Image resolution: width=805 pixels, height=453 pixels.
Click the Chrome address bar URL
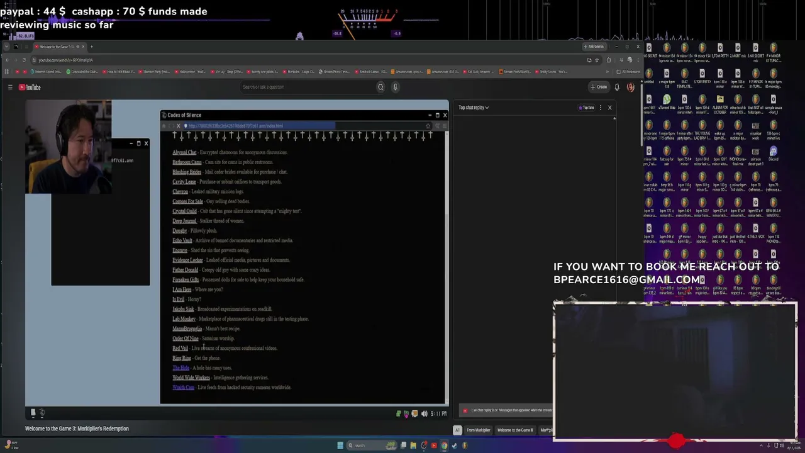point(65,60)
